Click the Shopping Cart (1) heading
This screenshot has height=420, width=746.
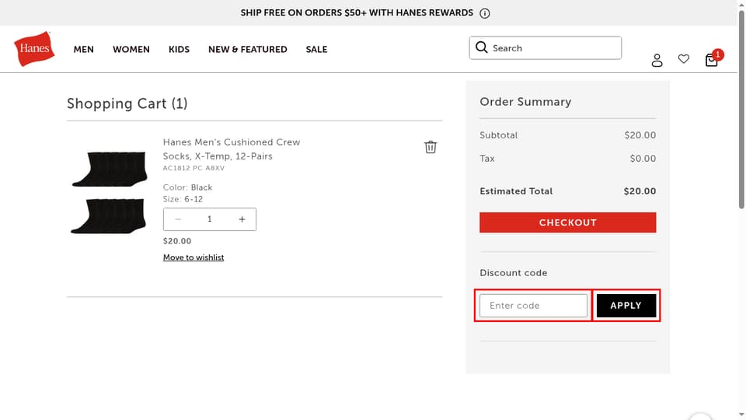pos(127,103)
